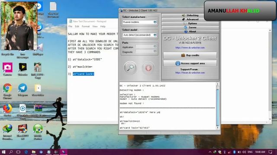The height and width of the screenshot is (155, 277).
Task: Open Microsoft Edge from the taskbar
Action: point(26,152)
